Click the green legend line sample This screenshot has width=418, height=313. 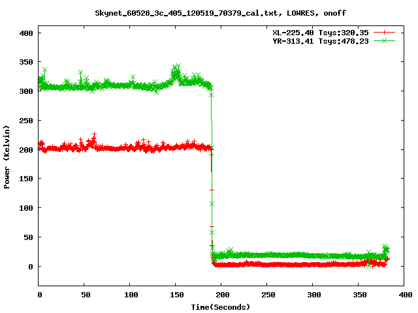pos(384,40)
